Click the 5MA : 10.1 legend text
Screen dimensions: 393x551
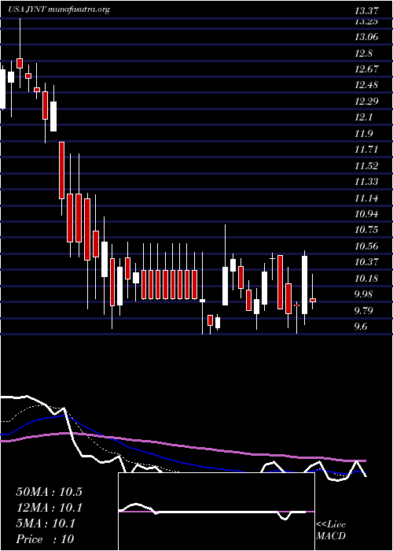tap(46, 523)
